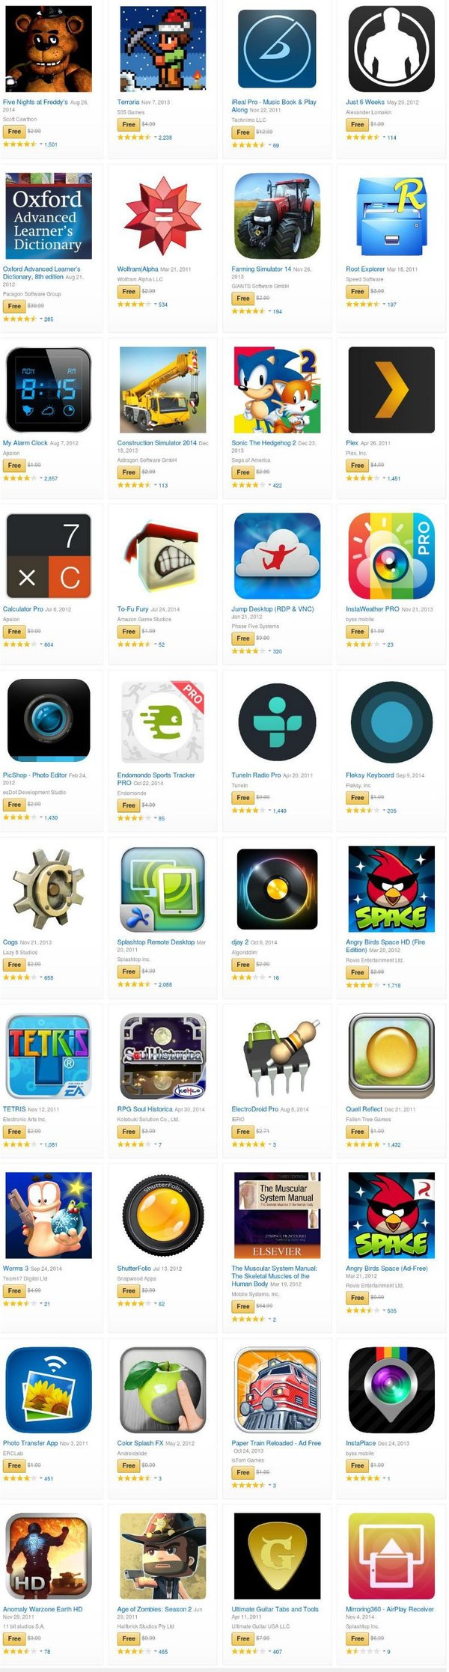Select the Oxford Advanced Learner's Dictionary cover thumbnail

[x=49, y=216]
